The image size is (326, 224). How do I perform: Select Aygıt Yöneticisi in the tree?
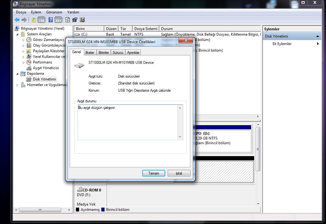46,68
